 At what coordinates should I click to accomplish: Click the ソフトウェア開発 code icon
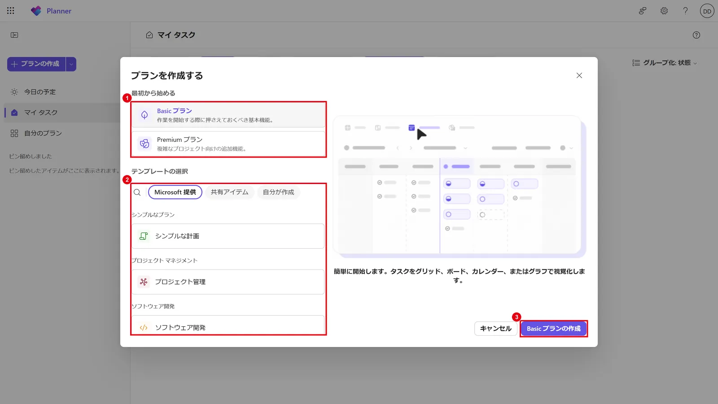tap(144, 328)
